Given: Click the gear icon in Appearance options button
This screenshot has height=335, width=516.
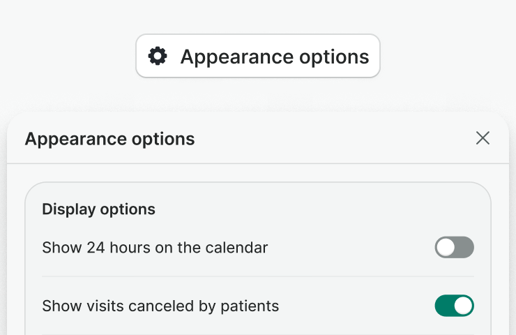Looking at the screenshot, I should pos(158,56).
